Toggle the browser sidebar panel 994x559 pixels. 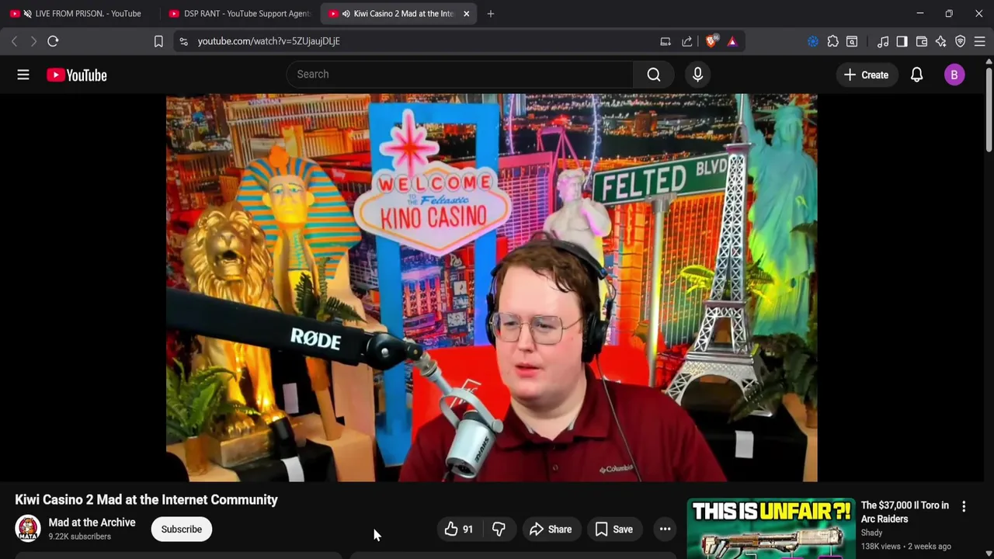coord(902,41)
